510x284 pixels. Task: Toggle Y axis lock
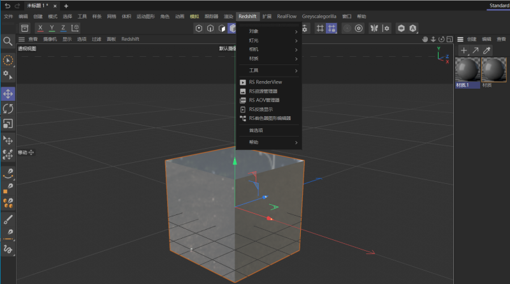tap(52, 28)
